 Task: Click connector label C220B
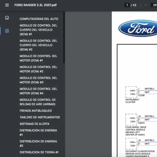[141, 95]
